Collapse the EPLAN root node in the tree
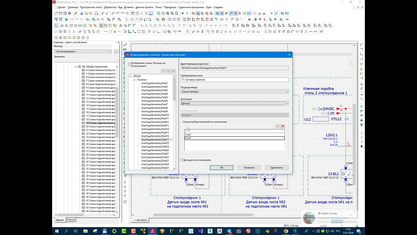This screenshot has height=235, width=417. pyautogui.click(x=130, y=76)
